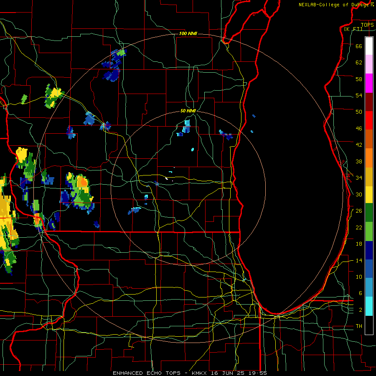
Task: Click the light pink legend swatch
Action: [369, 64]
